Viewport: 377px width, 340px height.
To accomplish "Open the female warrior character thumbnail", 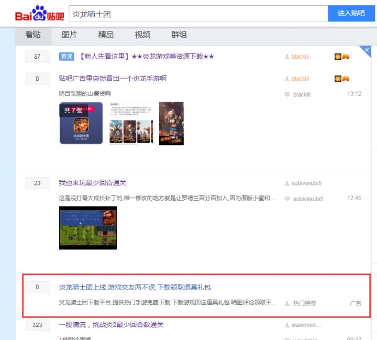I will [171, 124].
